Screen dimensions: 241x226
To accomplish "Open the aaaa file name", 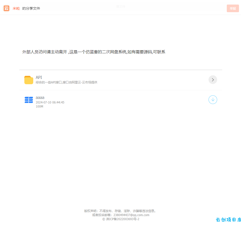I will 40,98.
